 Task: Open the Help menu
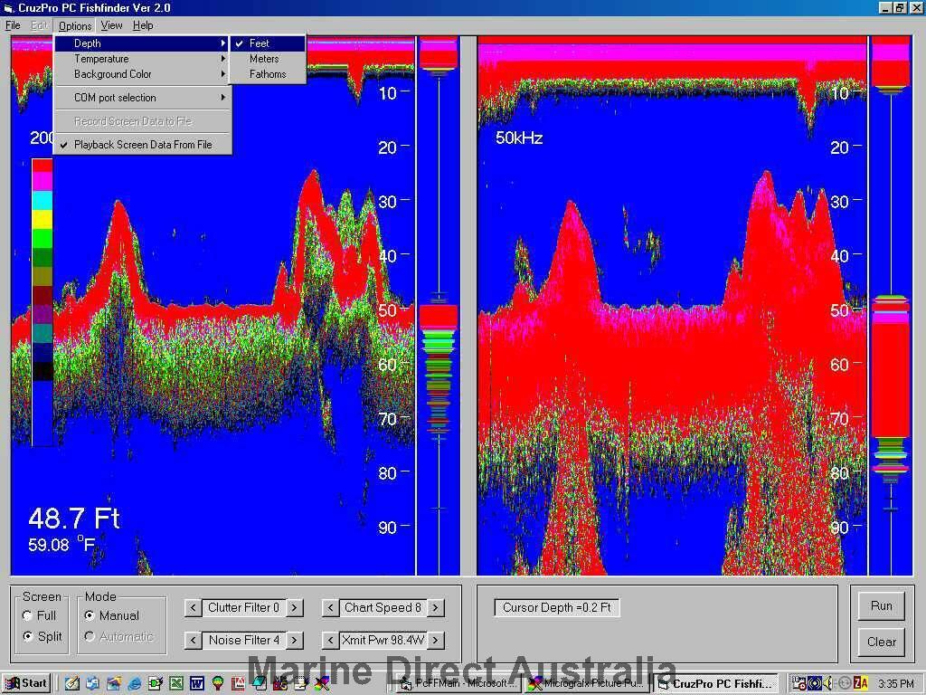(143, 25)
